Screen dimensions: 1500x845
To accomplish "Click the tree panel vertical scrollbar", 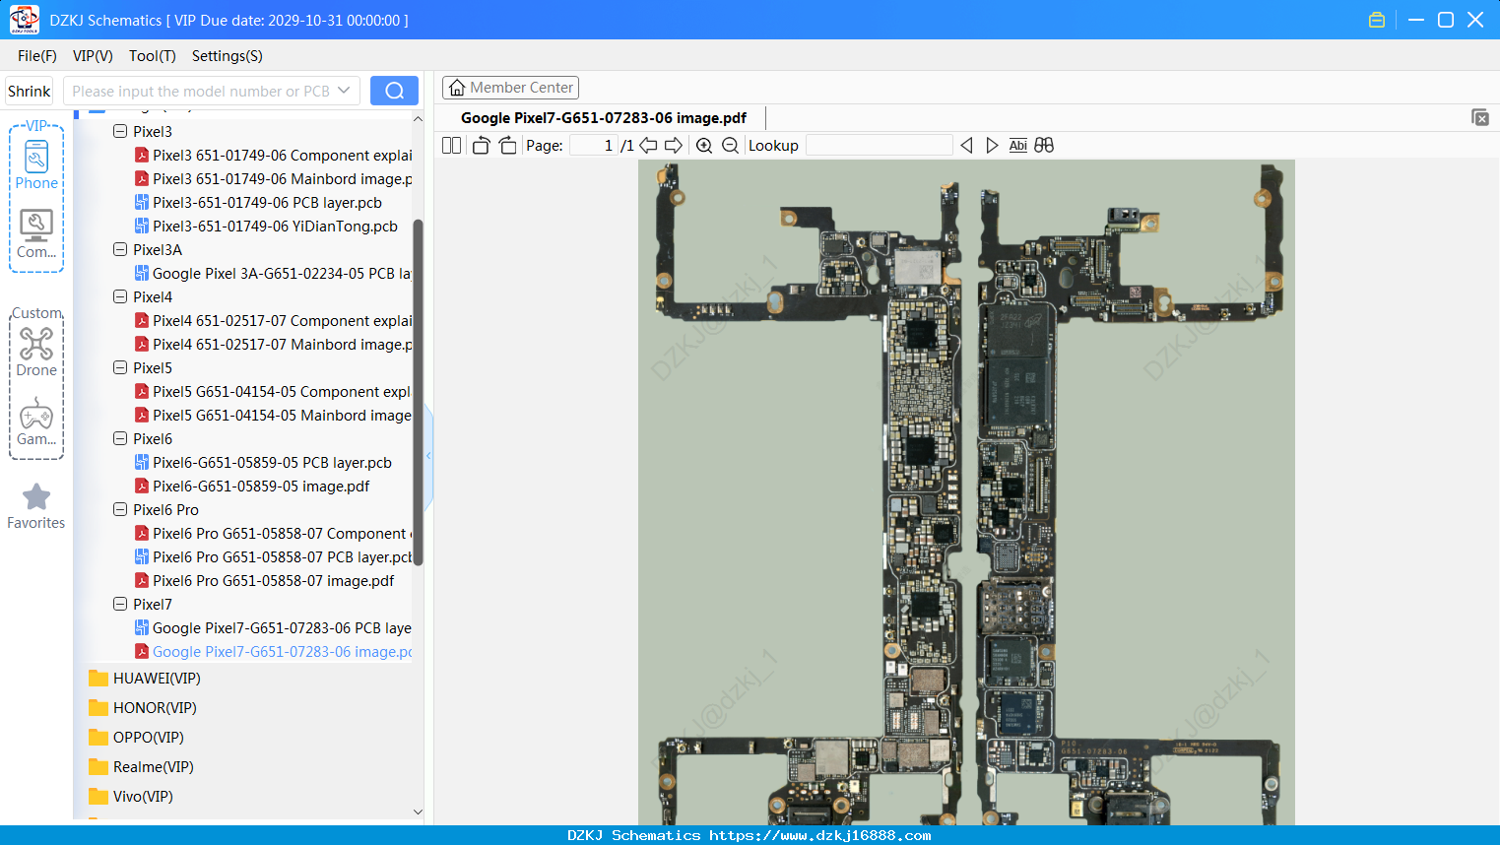I will [x=418, y=392].
